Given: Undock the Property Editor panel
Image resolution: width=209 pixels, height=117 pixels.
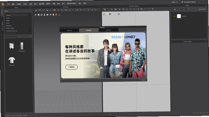Looking at the screenshot, I should pos(205,41).
